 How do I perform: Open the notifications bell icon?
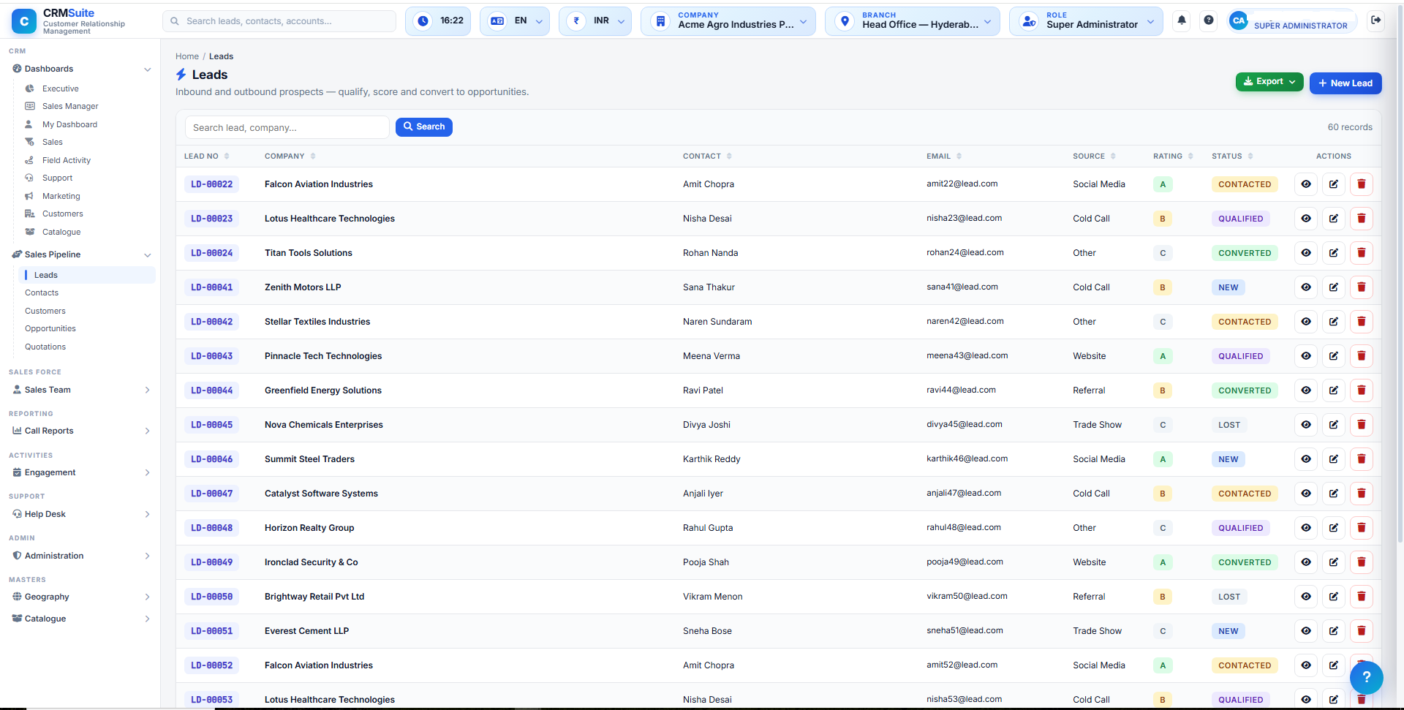pyautogui.click(x=1182, y=20)
